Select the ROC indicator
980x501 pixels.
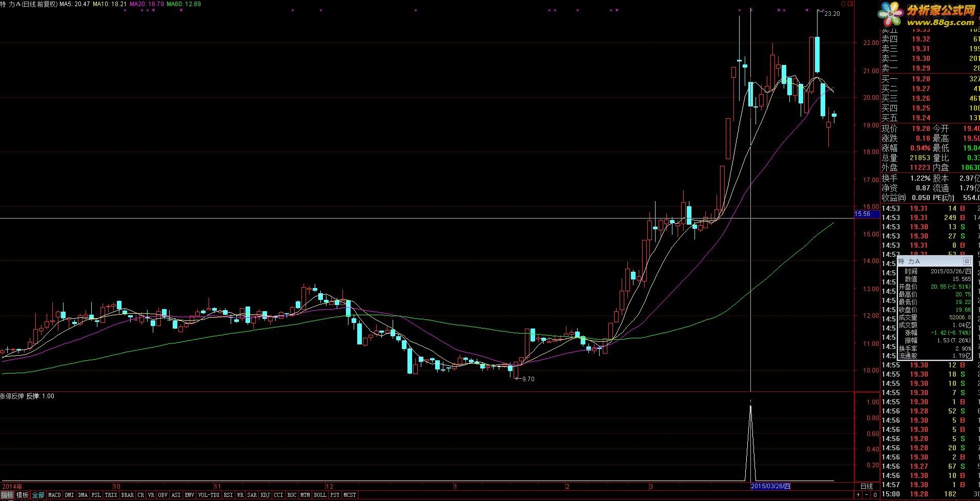[x=292, y=495]
